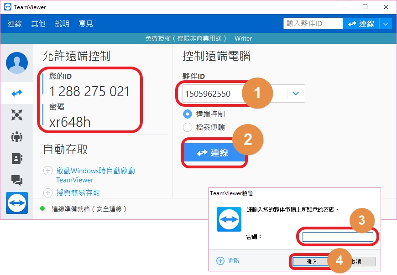
Task: Click the 密碼 input field in dialog
Action: (338, 237)
